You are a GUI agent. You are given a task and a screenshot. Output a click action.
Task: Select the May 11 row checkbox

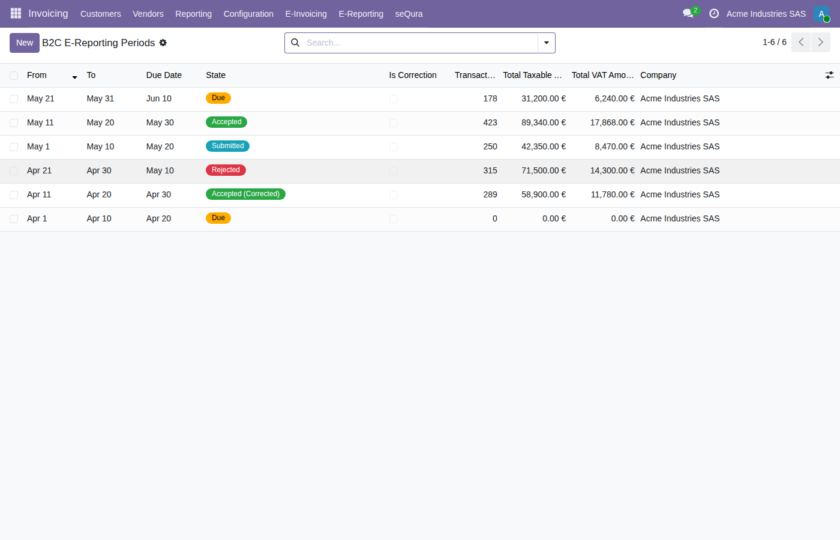click(14, 123)
